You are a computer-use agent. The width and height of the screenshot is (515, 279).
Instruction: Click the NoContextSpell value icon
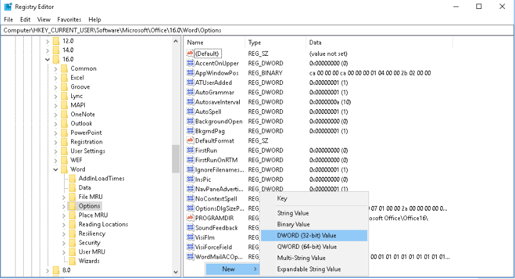[190, 198]
